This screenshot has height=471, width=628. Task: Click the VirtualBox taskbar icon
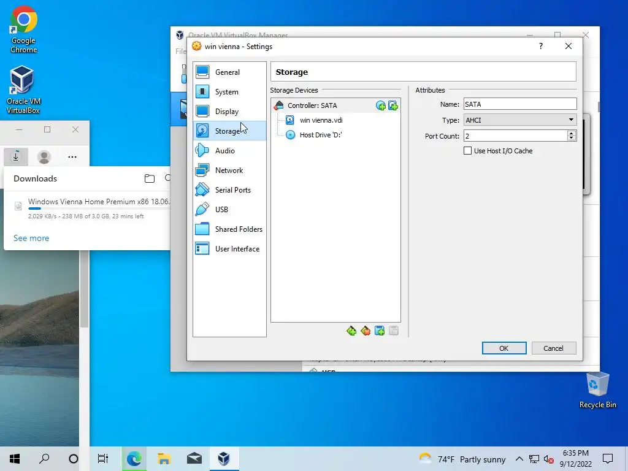224,459
